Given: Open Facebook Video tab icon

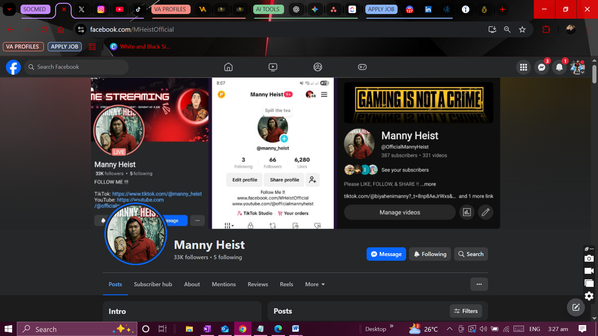Looking at the screenshot, I should (x=273, y=67).
